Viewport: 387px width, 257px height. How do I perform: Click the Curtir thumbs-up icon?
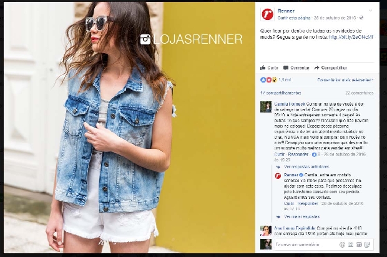pos(263,68)
